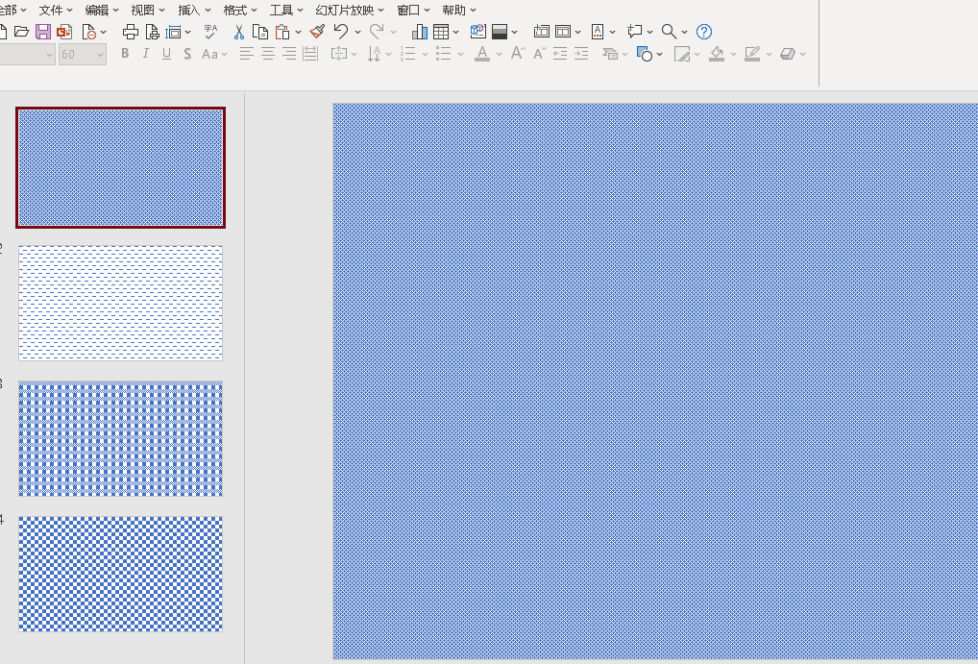Click the Cut scissors icon
The width and height of the screenshot is (978, 664).
point(238,32)
